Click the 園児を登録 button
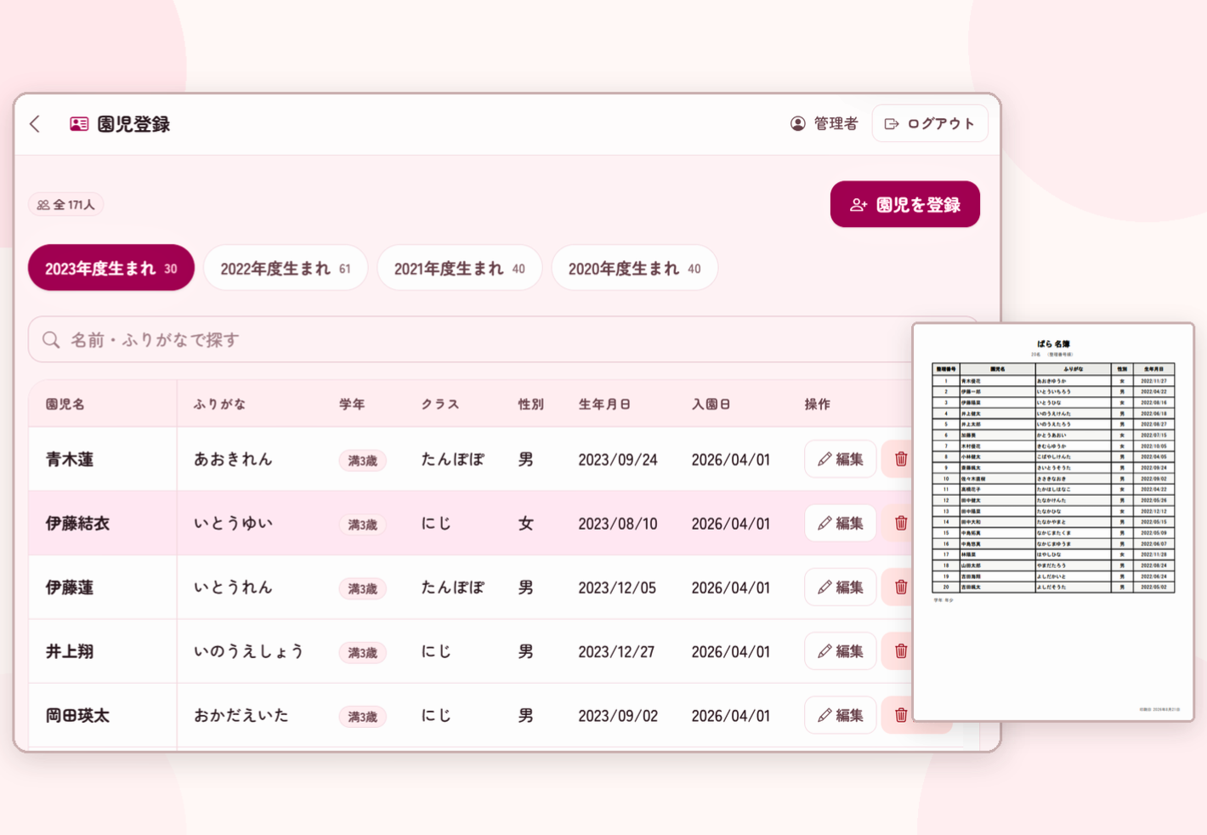Viewport: 1207px width, 835px height. (905, 204)
